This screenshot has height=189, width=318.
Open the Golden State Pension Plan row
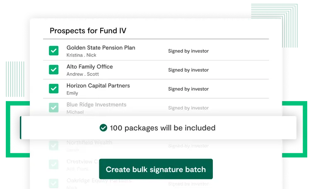click(101, 48)
